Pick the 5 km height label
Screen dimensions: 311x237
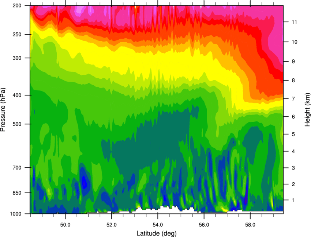pos(293,134)
